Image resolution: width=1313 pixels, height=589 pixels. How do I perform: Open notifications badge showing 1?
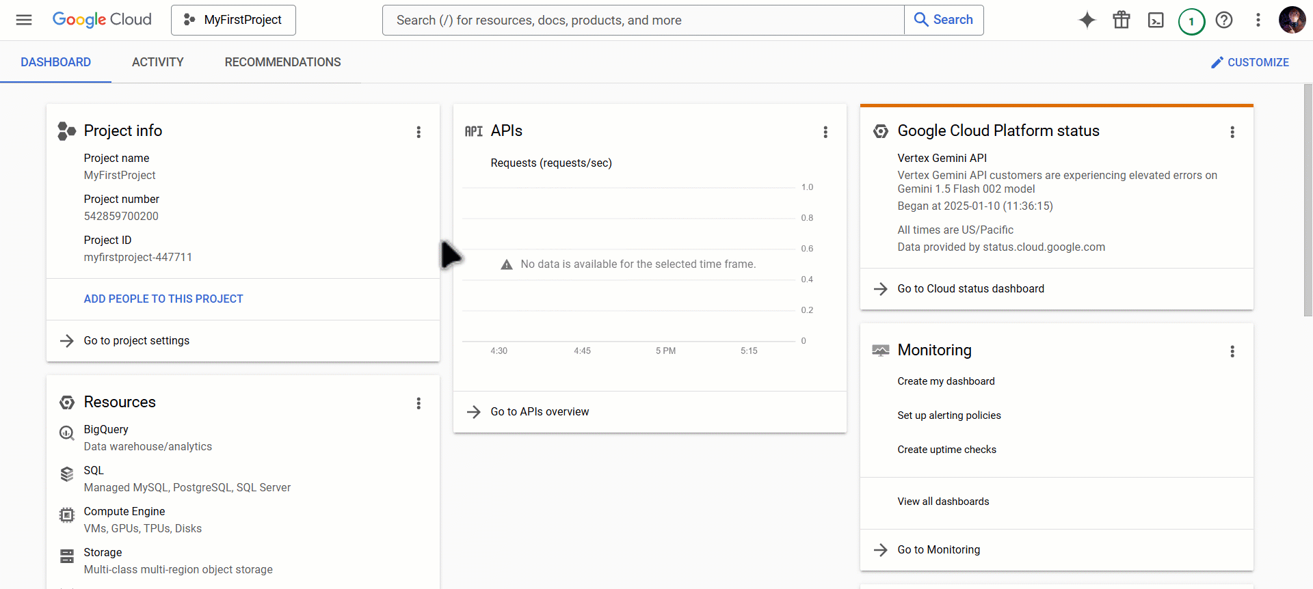[x=1191, y=21]
